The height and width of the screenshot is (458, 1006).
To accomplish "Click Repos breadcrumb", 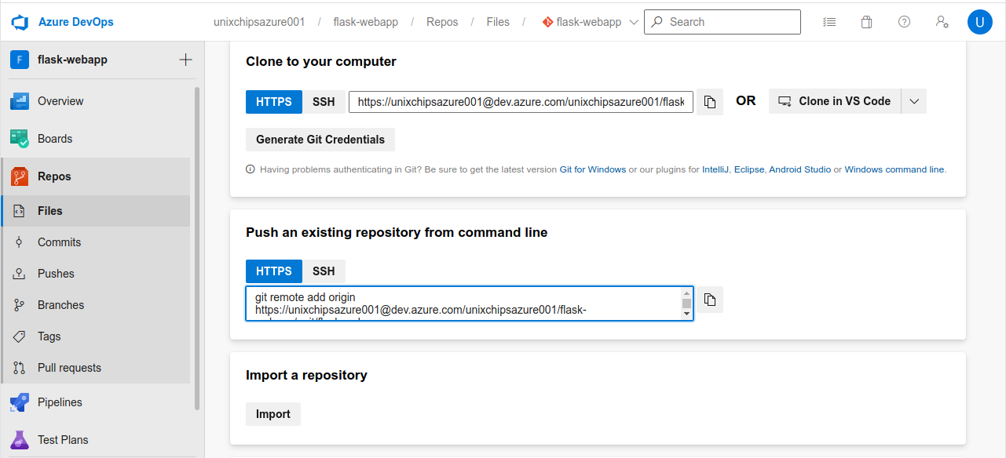I will [x=442, y=22].
